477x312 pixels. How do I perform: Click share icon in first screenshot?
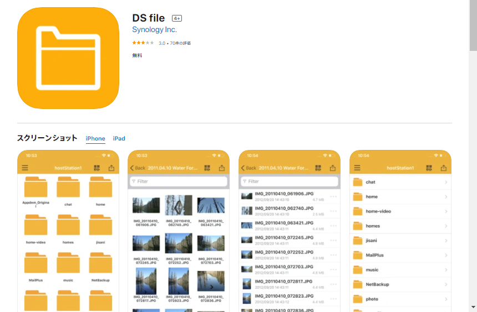pos(111,168)
